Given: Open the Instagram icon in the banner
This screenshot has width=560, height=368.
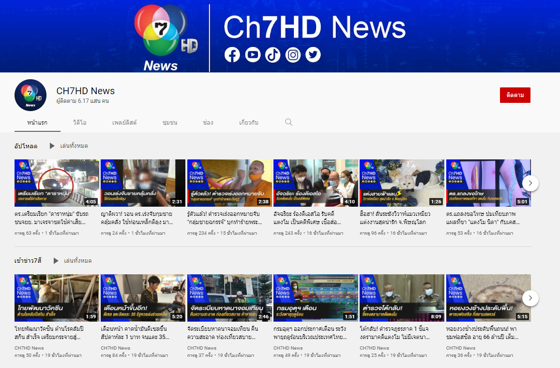Looking at the screenshot, I should (293, 55).
